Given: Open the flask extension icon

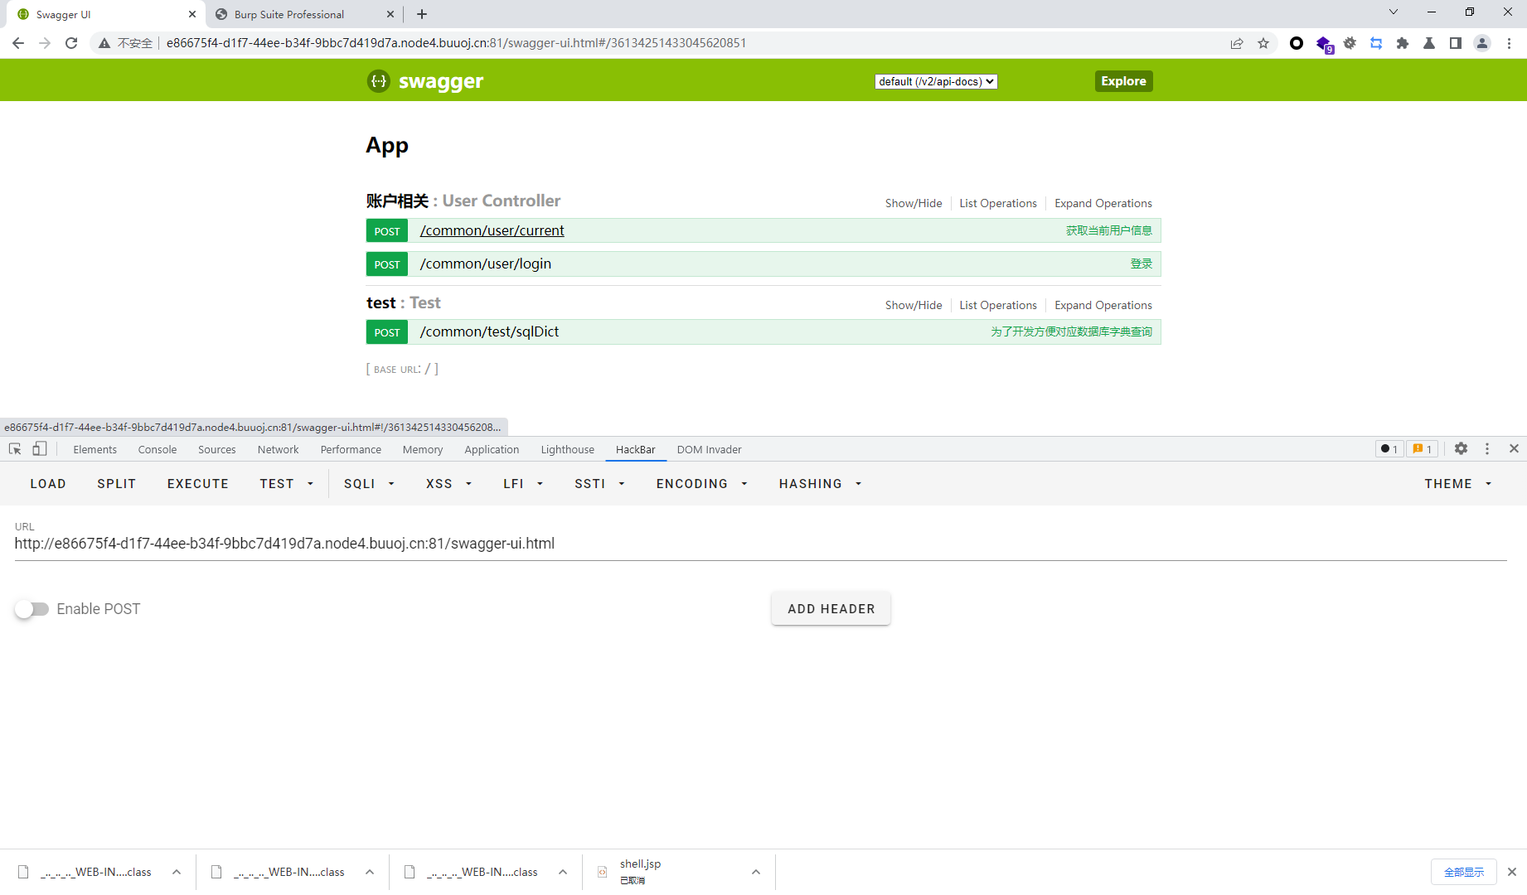Looking at the screenshot, I should tap(1429, 43).
